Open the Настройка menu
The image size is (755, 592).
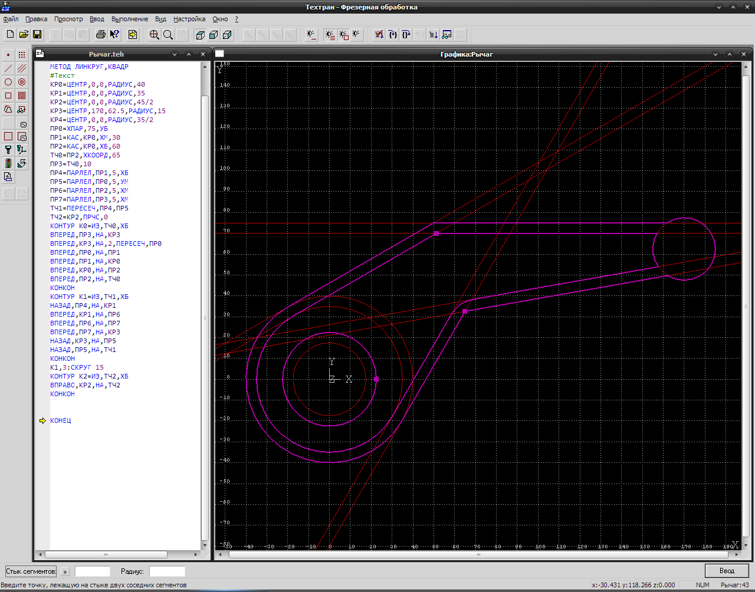189,19
